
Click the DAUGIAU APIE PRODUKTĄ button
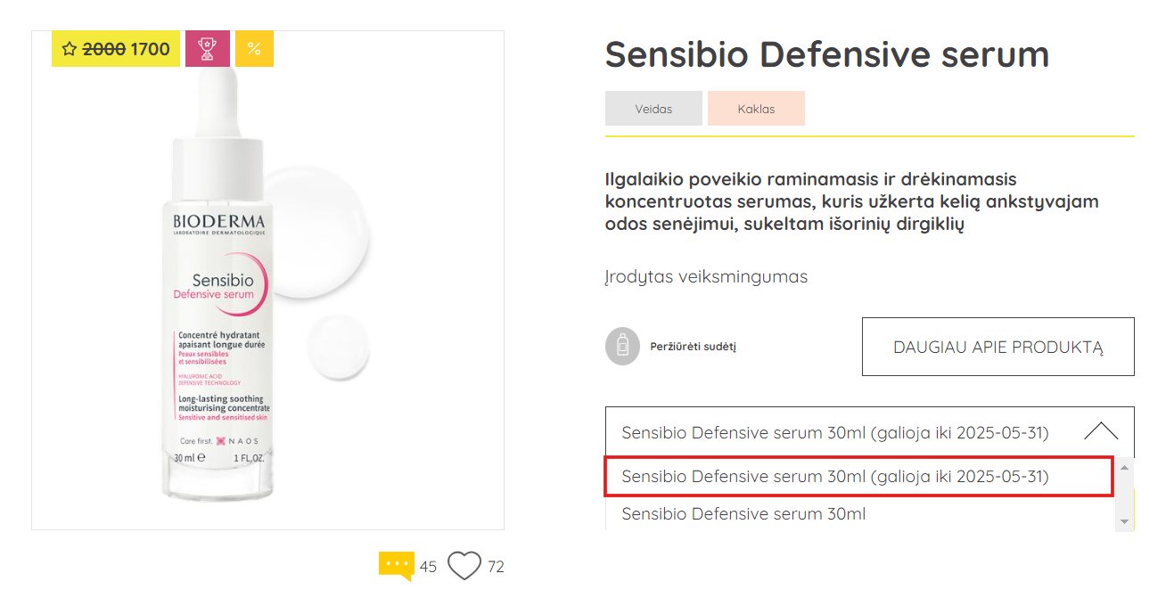click(998, 347)
